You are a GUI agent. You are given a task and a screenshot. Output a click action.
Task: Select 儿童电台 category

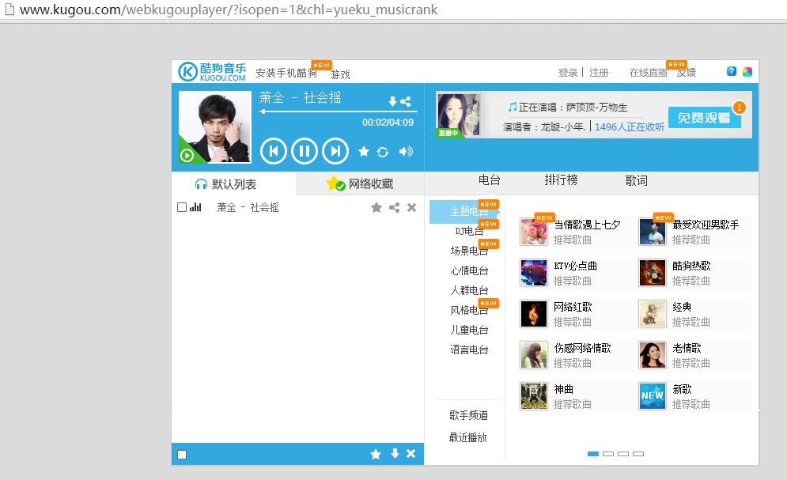[x=469, y=330]
